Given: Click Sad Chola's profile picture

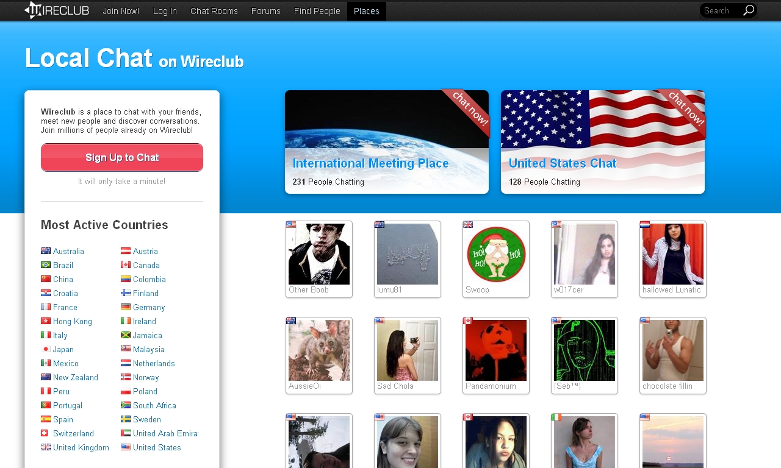Looking at the screenshot, I should (407, 350).
